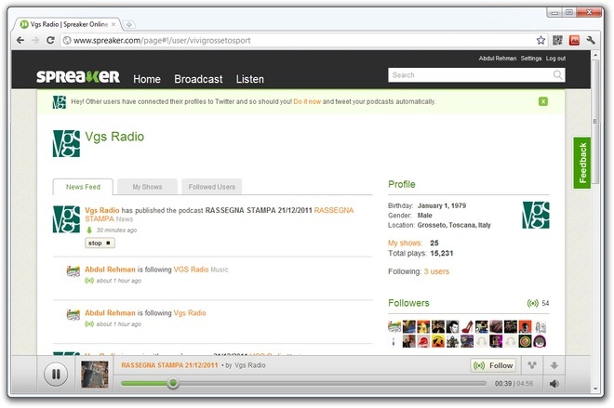Image resolution: width=614 pixels, height=408 pixels.
Task: Close the Vgs Radio browser tab
Action: click(x=113, y=24)
